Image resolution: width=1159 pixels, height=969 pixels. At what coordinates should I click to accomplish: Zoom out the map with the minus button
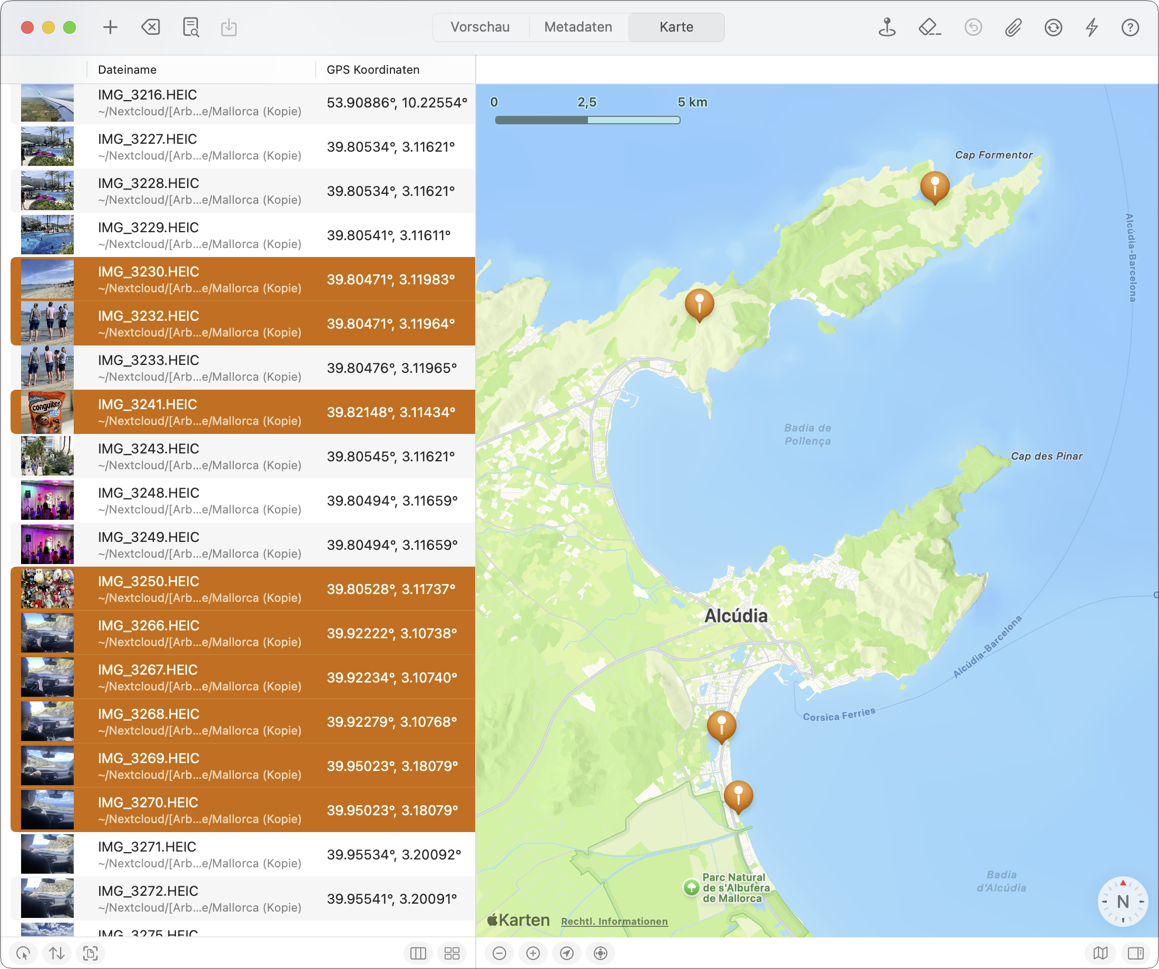[499, 953]
